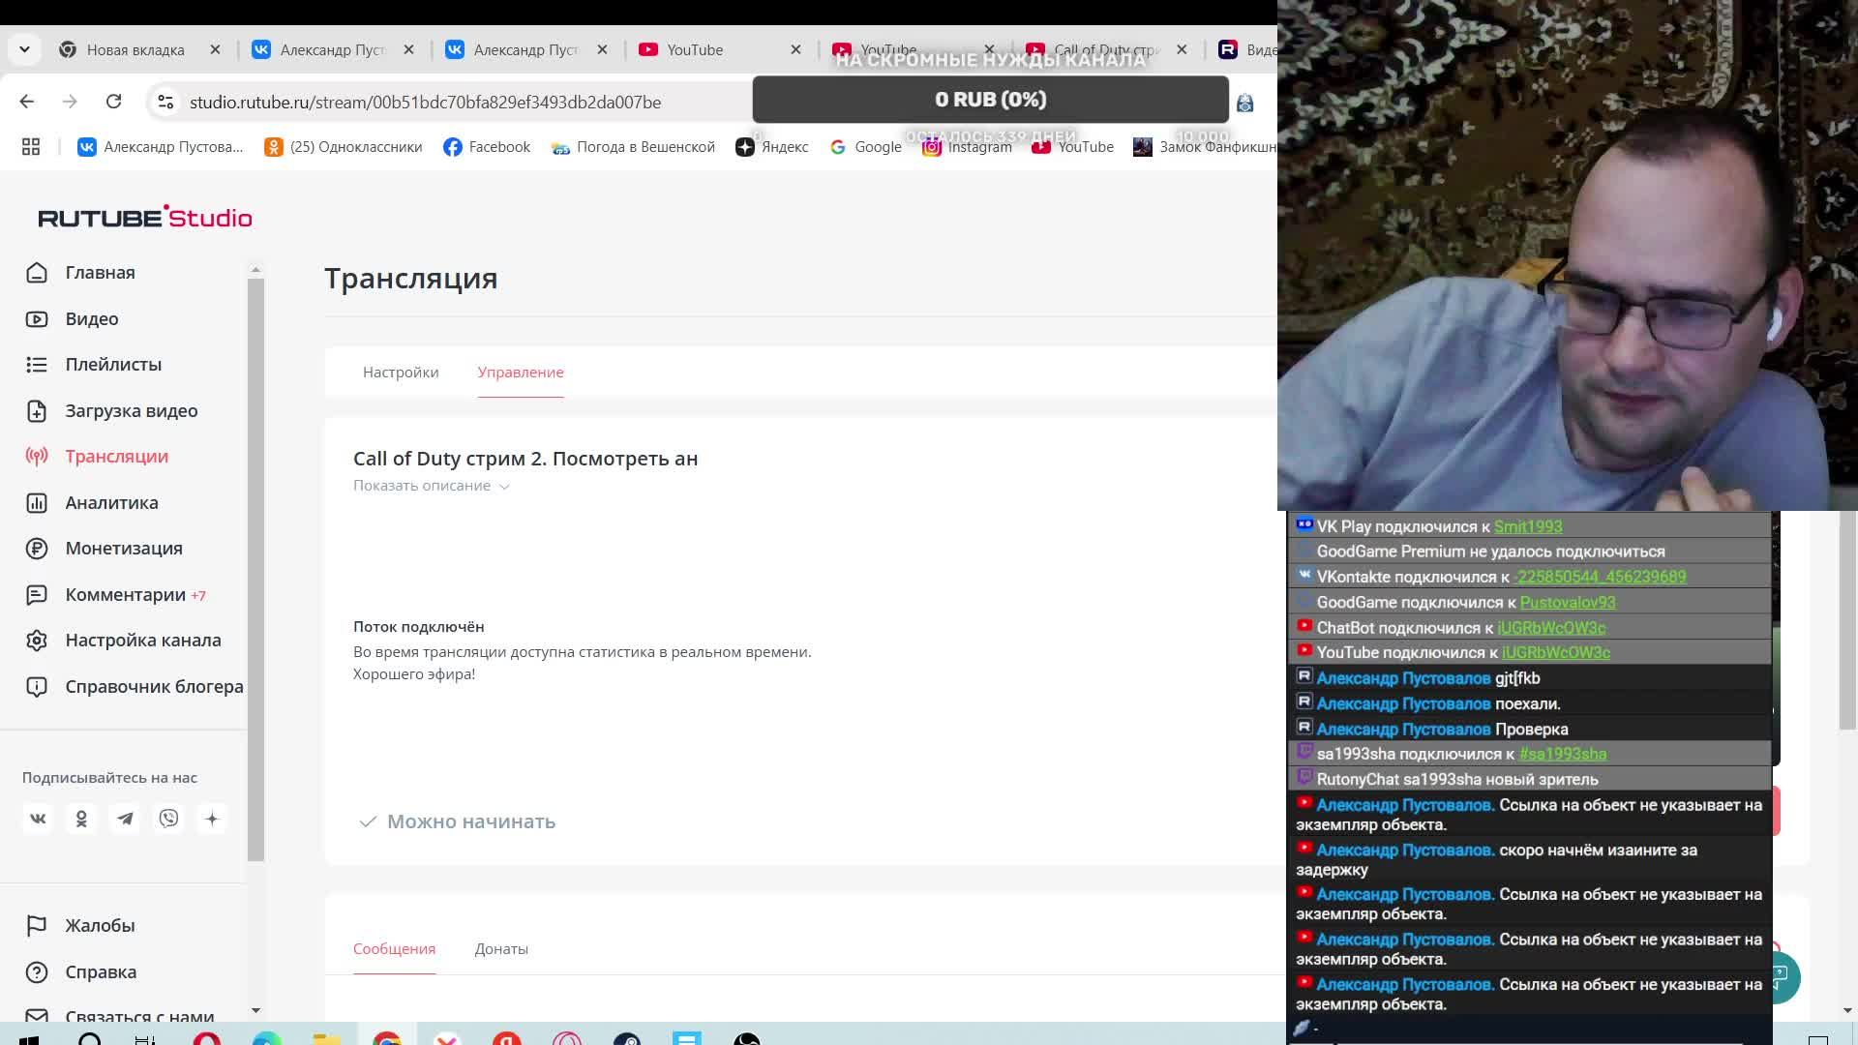Viewport: 1858px width, 1045px height.
Task: Open the tab search dropdown arrow
Action: [x=24, y=49]
